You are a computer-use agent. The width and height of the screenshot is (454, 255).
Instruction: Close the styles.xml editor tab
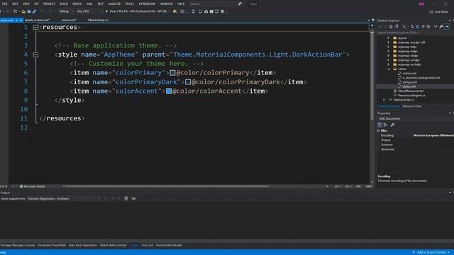click(x=21, y=21)
